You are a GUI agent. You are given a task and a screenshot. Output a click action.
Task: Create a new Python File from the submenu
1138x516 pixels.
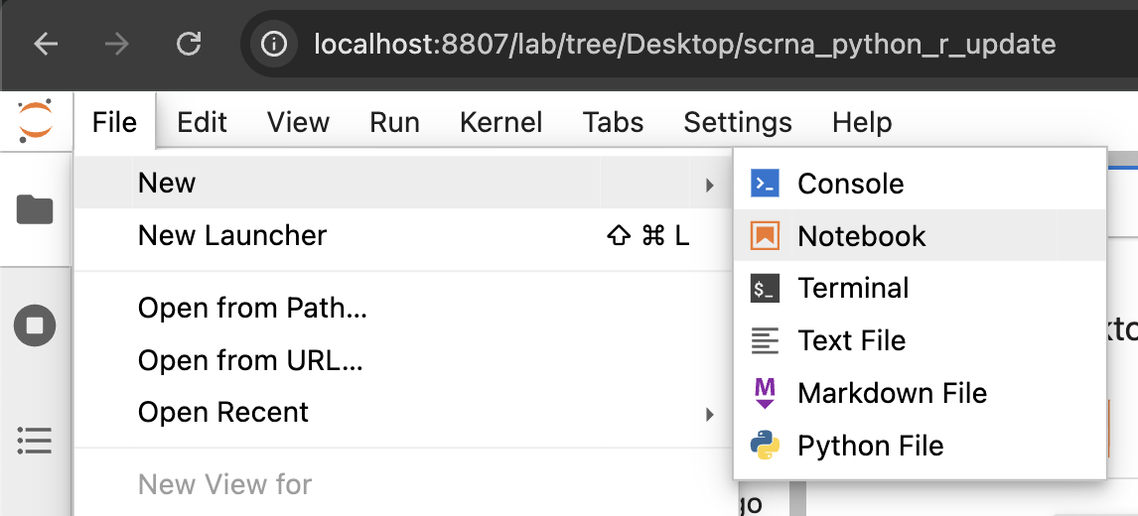920,445
